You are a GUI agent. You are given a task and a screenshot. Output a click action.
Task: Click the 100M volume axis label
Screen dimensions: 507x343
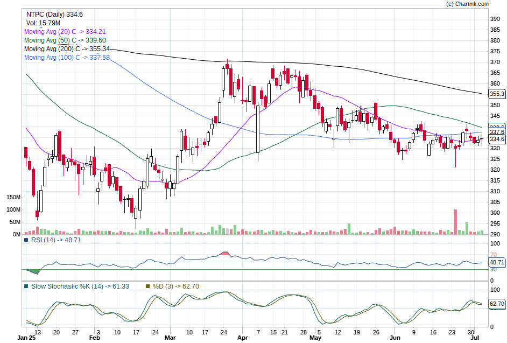point(13,209)
